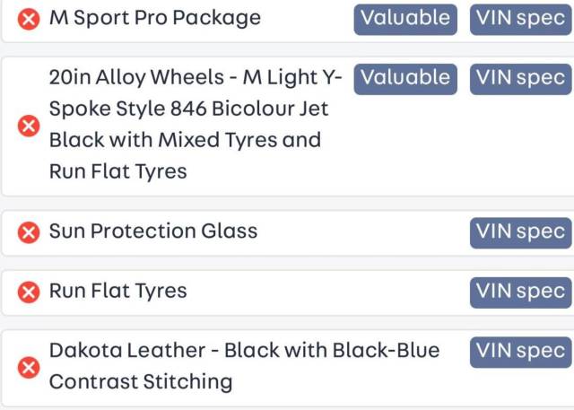The width and height of the screenshot is (574, 410).
Task: Tap Valuable badge on 20in Alloy Wheels row
Action: (x=405, y=79)
